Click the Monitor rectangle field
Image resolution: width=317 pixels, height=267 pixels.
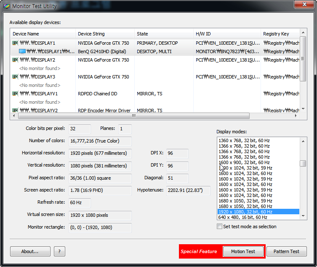100,228
